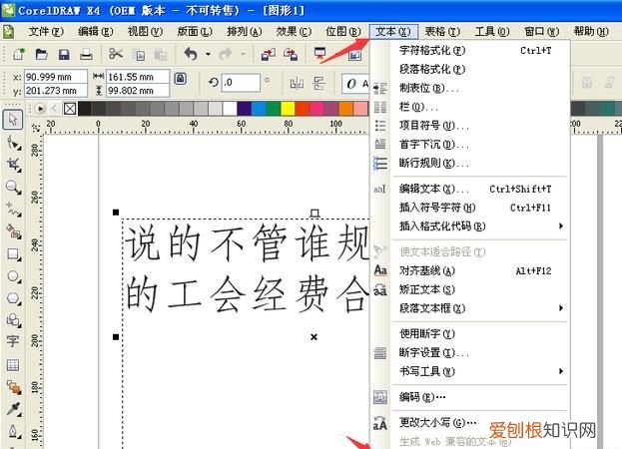This screenshot has height=449, width=622.
Task: Open the 文件 menu
Action: point(46,31)
